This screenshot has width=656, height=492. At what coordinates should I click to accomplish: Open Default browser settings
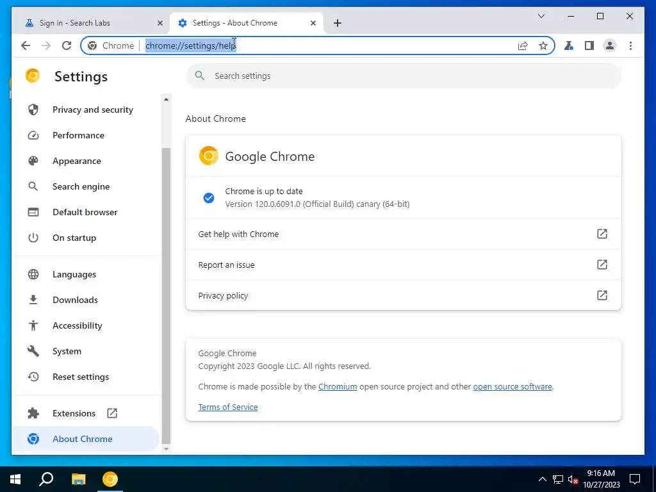pos(86,212)
